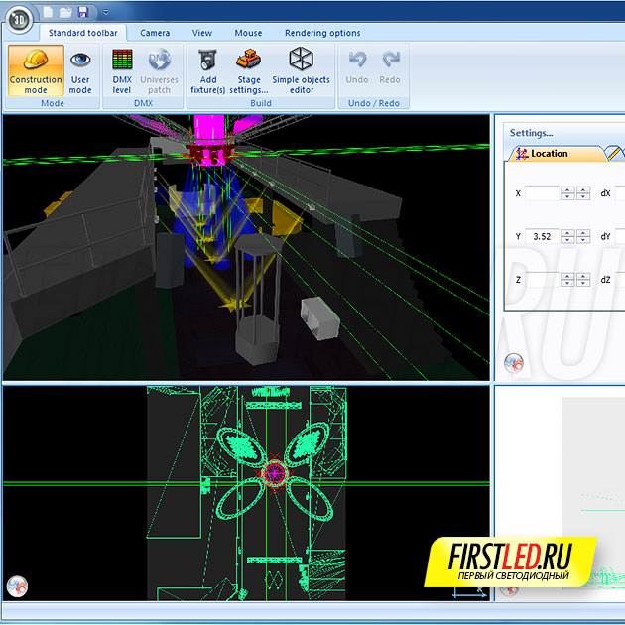Open the Camera ribbon tab
This screenshot has width=625, height=625.
(155, 33)
